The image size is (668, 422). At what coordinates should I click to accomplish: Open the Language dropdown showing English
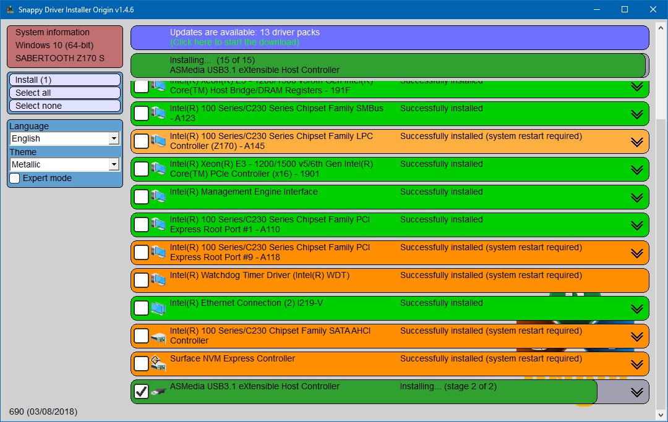tap(65, 138)
